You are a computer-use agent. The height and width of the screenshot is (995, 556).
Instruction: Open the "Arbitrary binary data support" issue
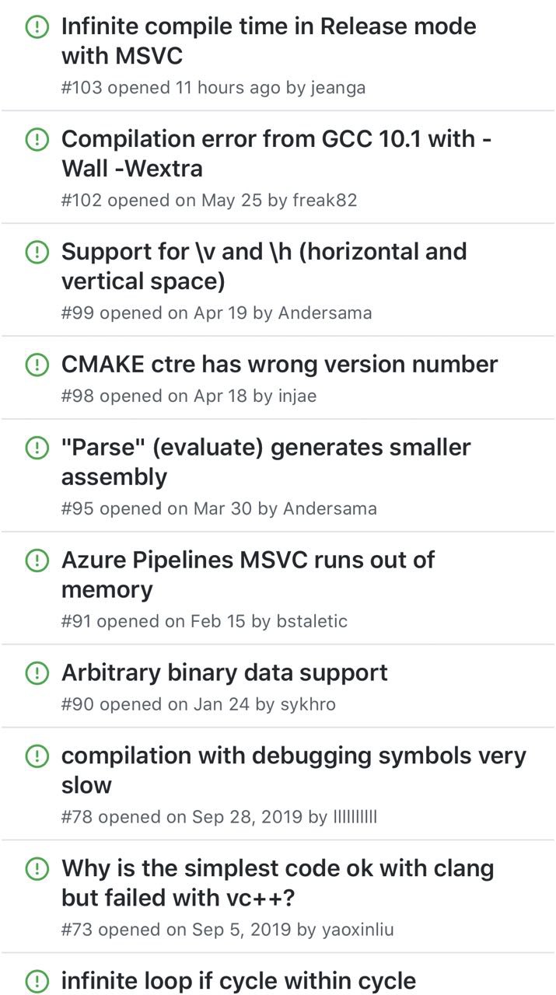pyautogui.click(x=224, y=672)
